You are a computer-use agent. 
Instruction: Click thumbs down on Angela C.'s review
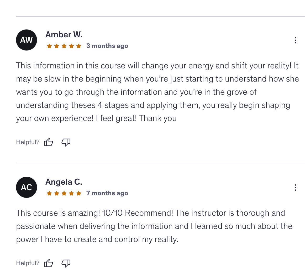(x=66, y=263)
